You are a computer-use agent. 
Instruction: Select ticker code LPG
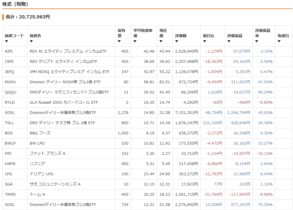[x=8, y=174]
